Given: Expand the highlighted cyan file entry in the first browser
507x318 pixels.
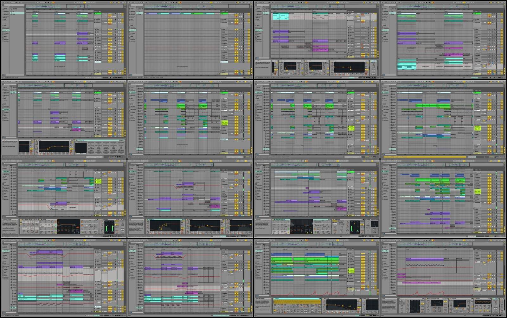Looking at the screenshot, I should click(11, 13).
